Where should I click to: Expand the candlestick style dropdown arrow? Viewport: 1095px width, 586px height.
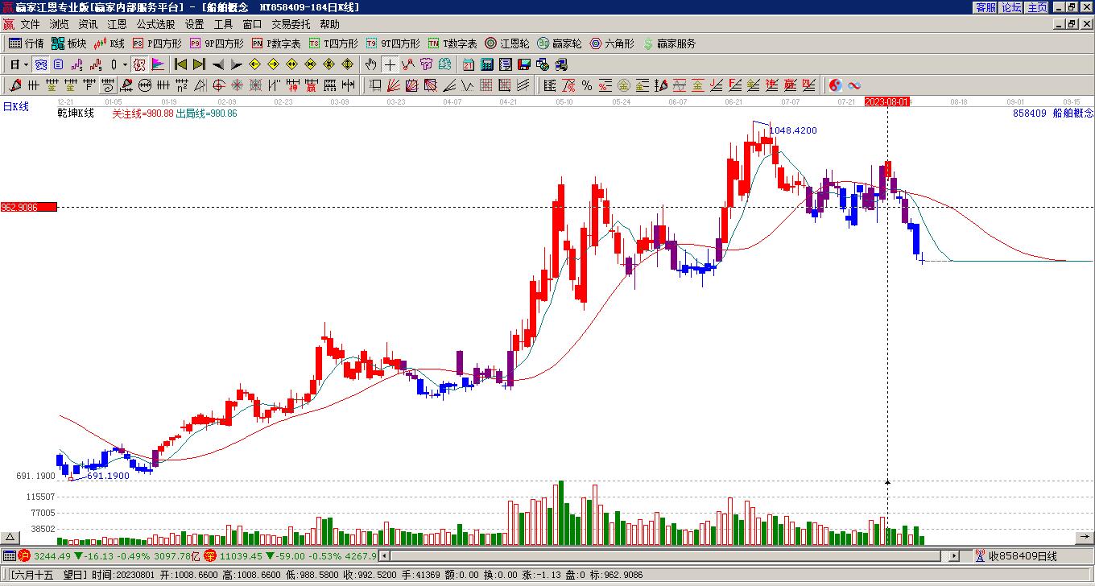(x=125, y=64)
